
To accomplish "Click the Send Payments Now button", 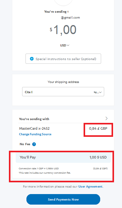I will 63,199.
